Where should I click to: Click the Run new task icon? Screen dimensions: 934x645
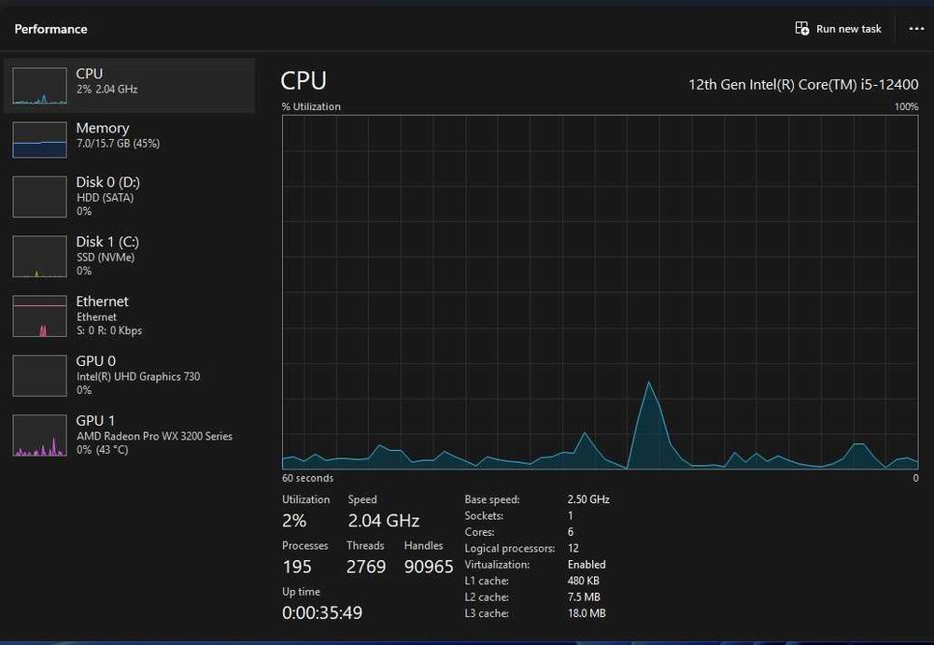point(801,29)
